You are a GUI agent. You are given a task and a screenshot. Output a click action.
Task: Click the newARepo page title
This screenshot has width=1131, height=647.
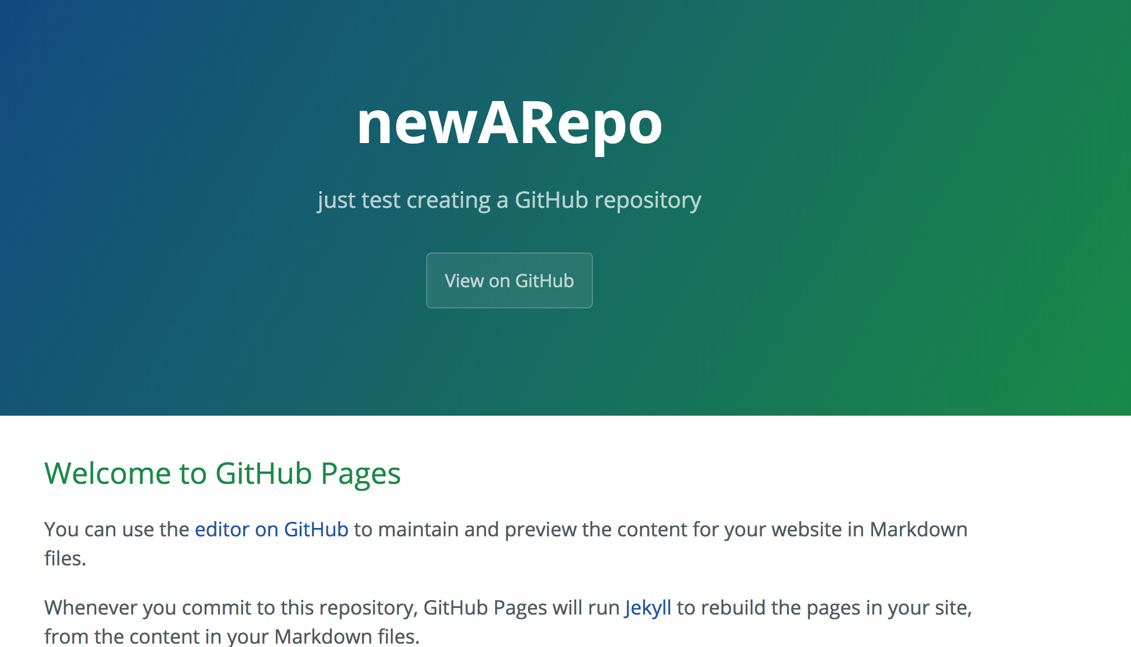(509, 123)
